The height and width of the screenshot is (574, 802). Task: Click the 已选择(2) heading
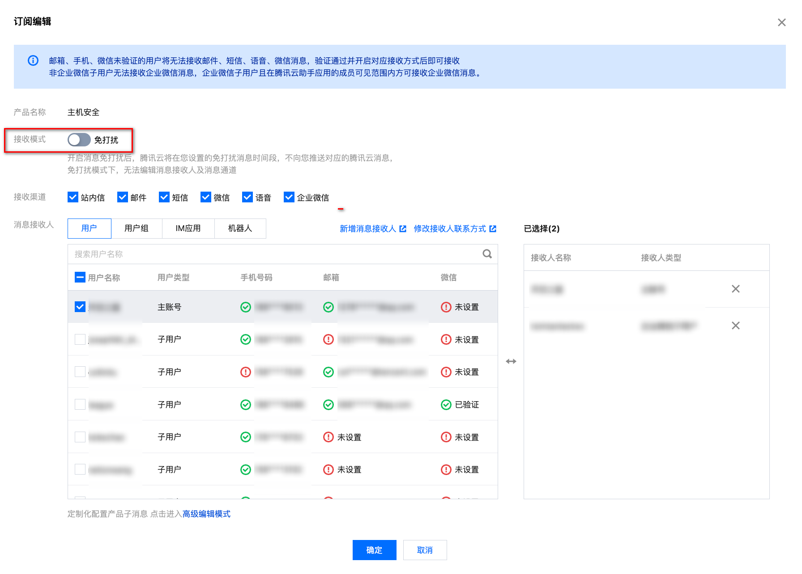542,229
